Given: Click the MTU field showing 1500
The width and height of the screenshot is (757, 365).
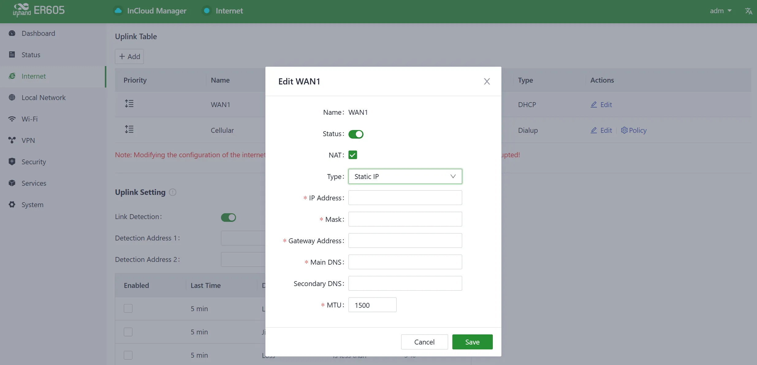Looking at the screenshot, I should click(x=372, y=305).
